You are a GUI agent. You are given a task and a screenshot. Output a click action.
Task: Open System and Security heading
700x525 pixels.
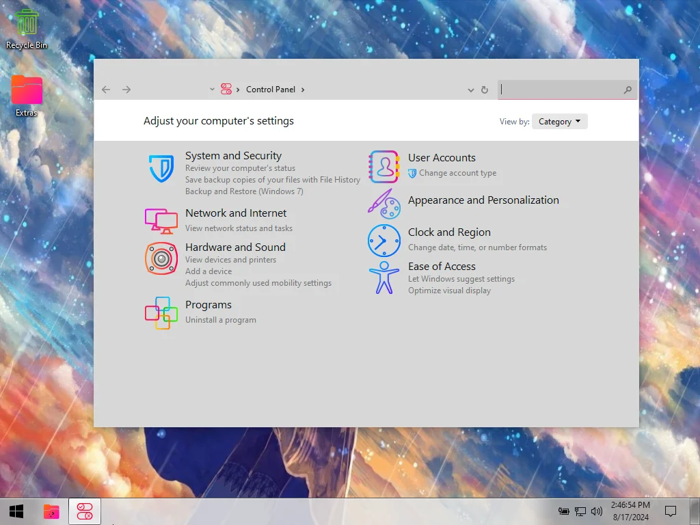234,156
